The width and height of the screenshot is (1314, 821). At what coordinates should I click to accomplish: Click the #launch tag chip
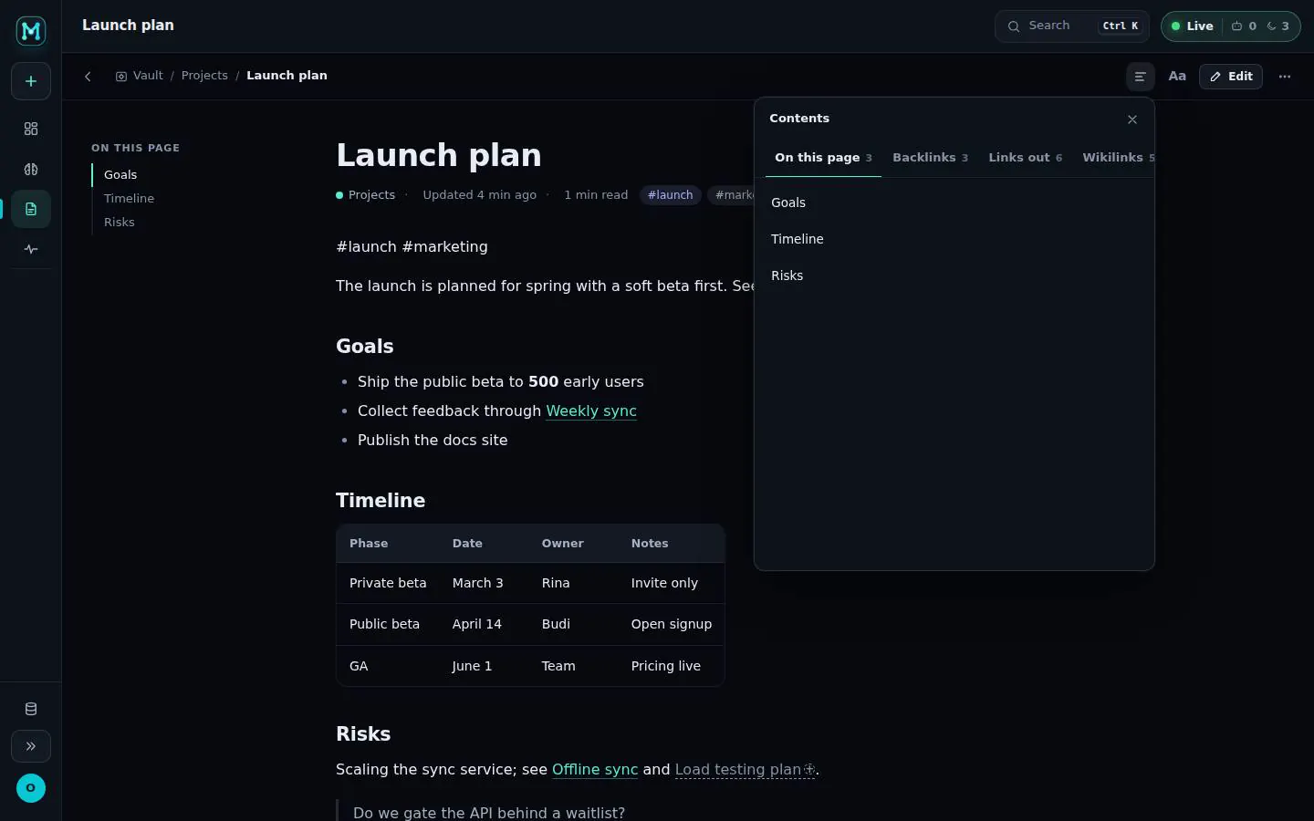pos(671,195)
